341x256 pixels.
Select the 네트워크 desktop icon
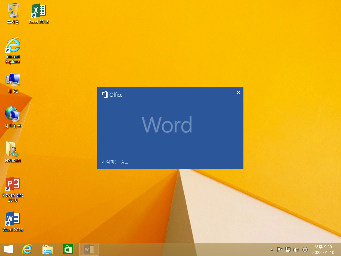click(13, 117)
